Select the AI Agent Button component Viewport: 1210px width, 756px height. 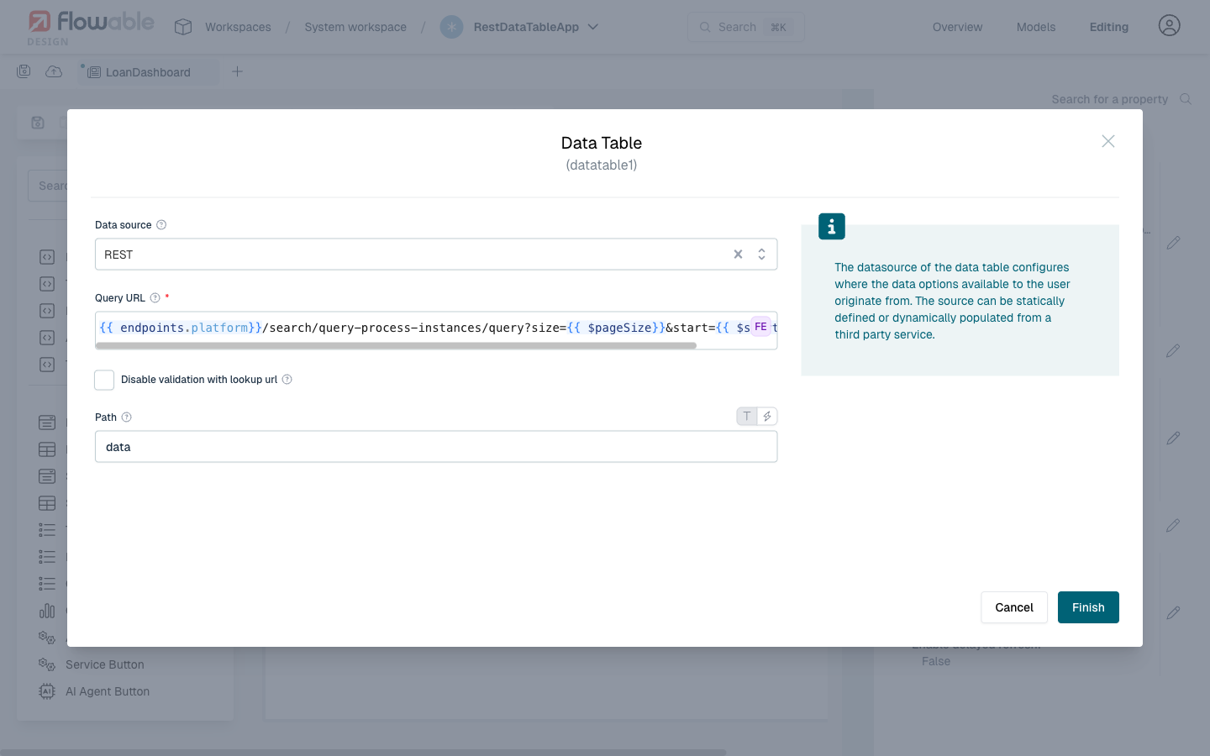[x=107, y=691]
